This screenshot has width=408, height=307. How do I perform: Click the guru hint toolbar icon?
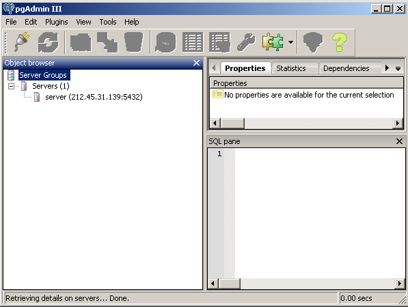click(x=313, y=42)
